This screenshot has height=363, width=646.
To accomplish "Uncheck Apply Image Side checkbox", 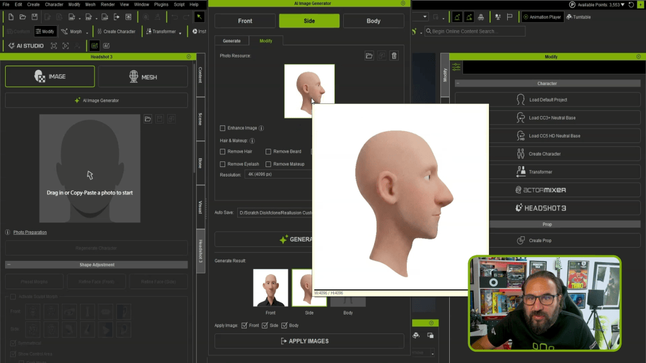I will [264, 326].
